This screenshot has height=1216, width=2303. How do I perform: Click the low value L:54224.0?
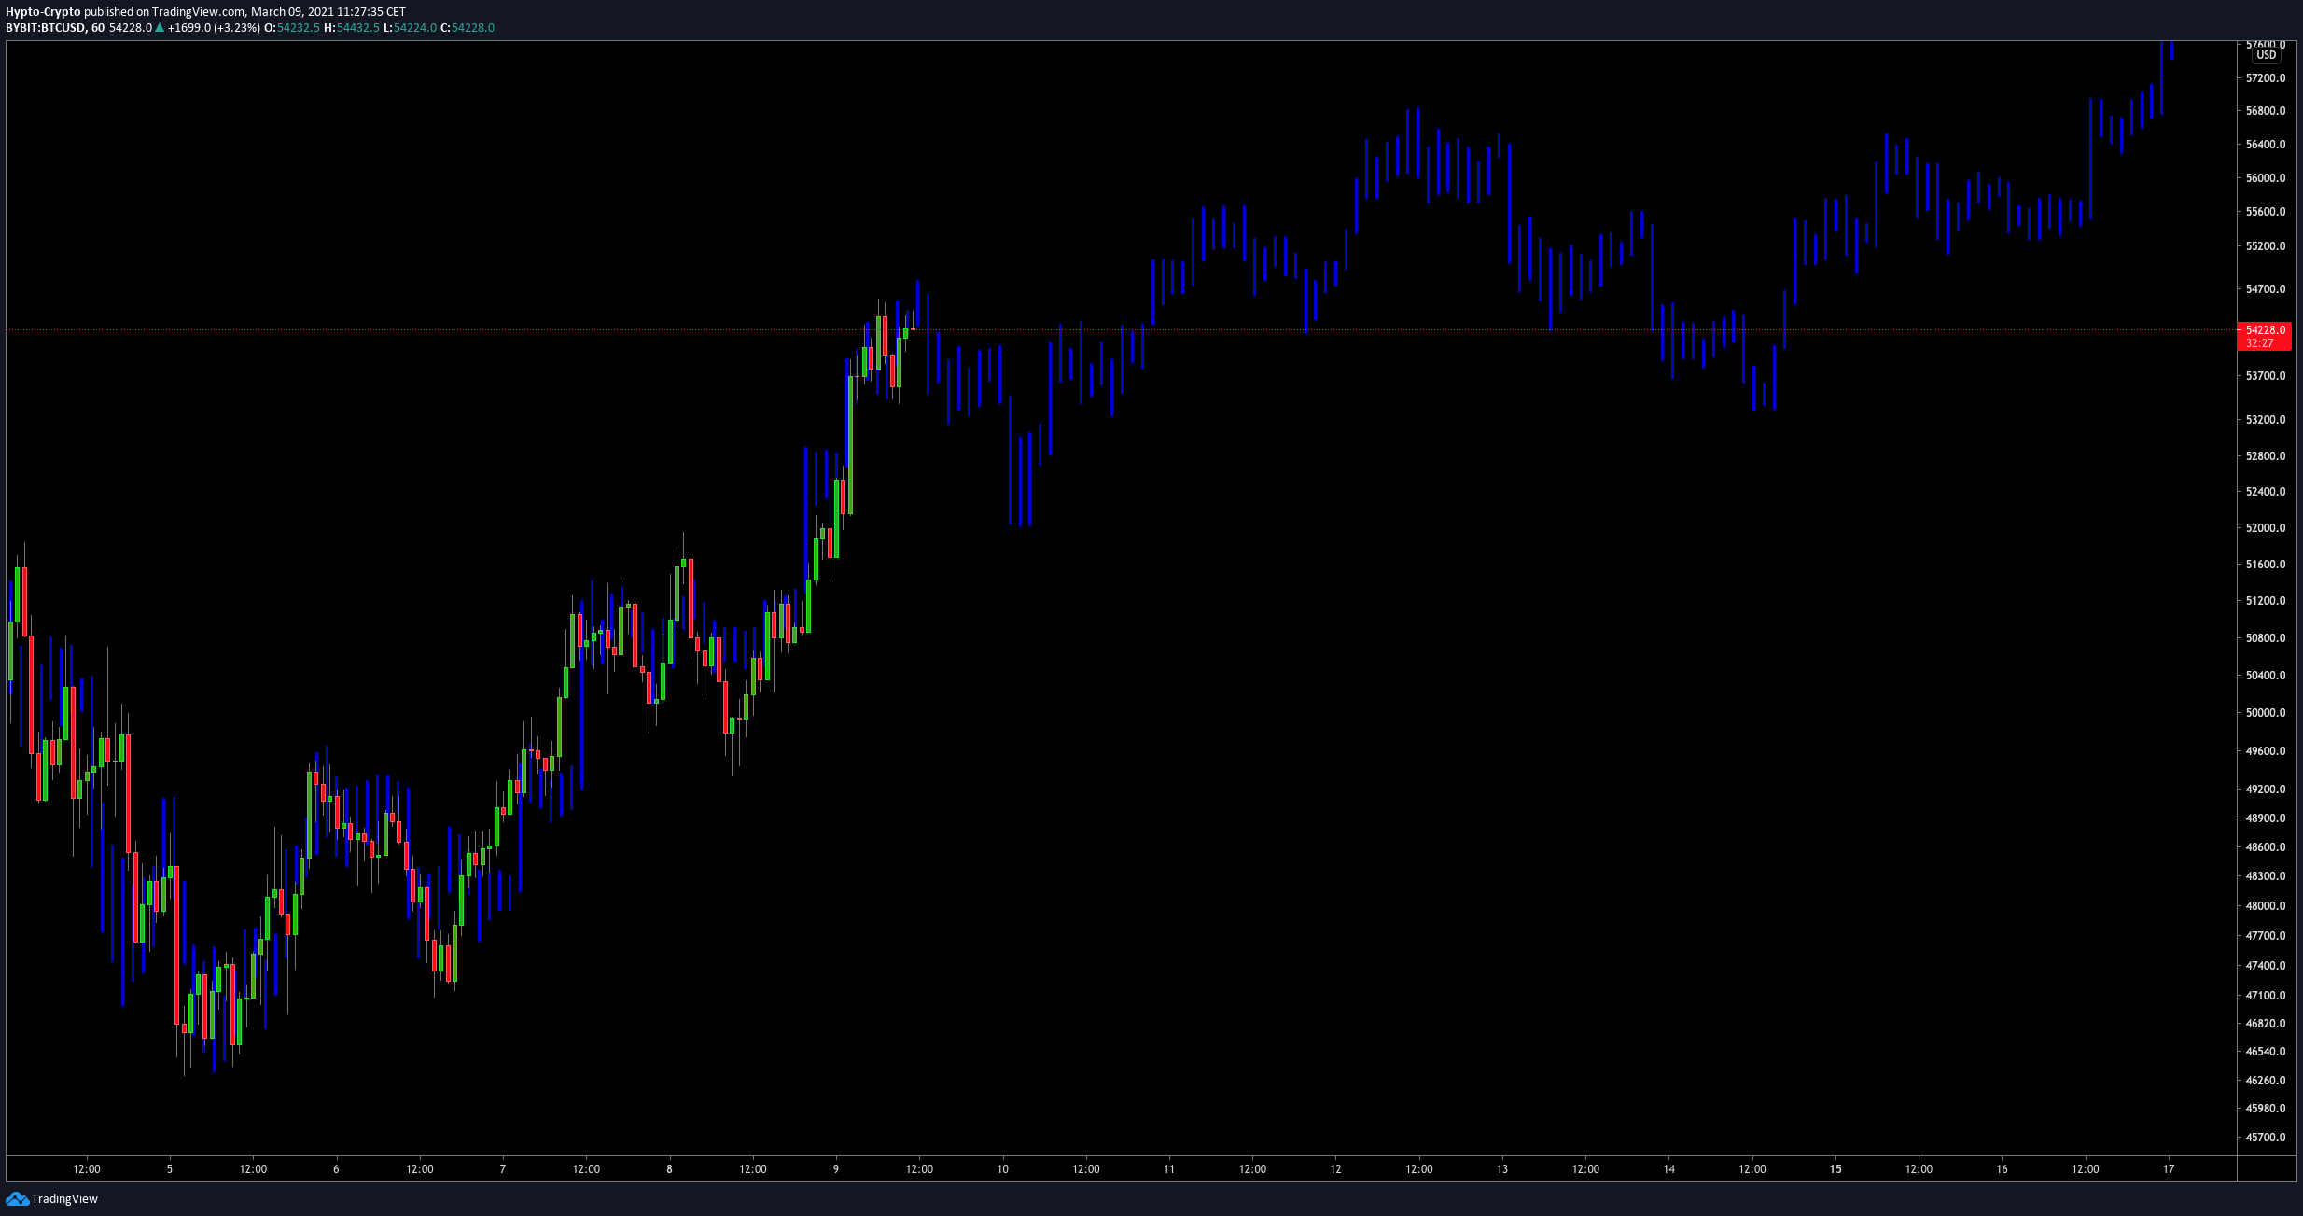[x=411, y=28]
